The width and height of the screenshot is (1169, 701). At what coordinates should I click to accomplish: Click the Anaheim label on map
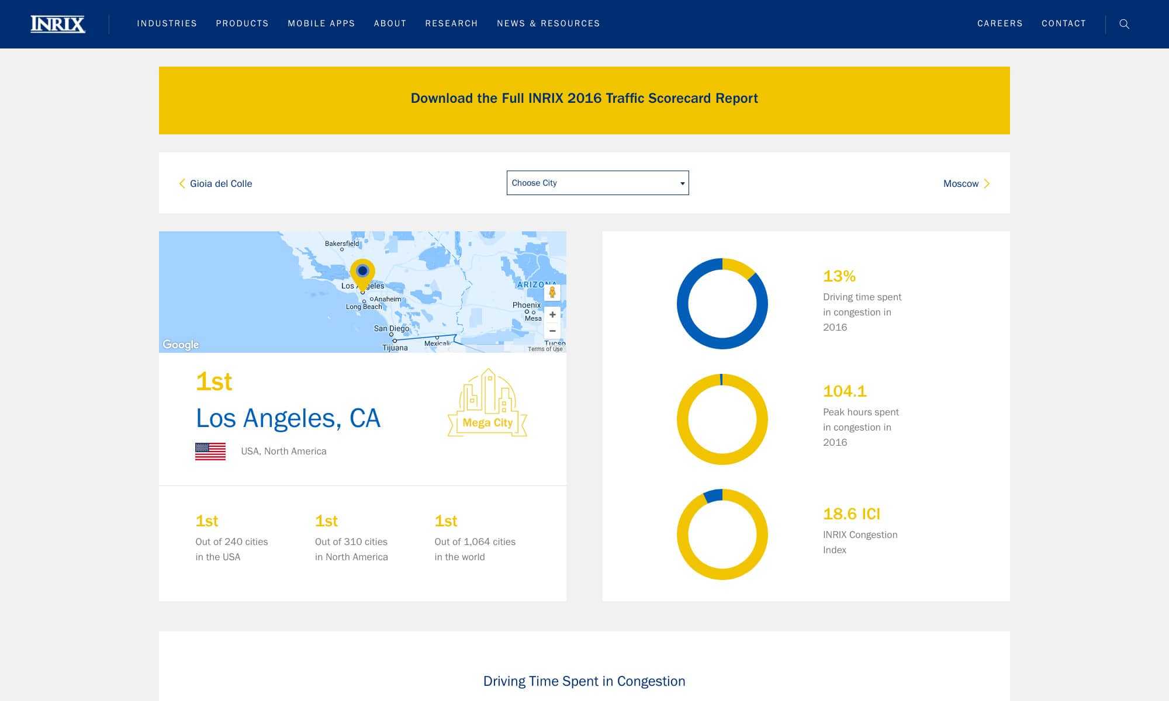(388, 299)
